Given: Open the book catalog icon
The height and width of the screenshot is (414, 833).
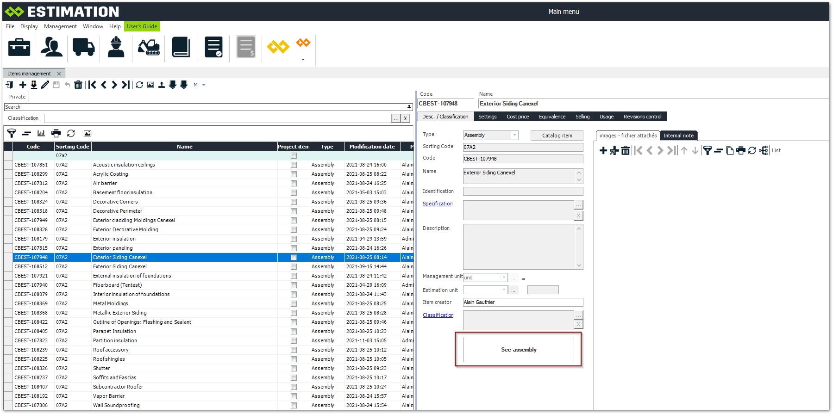Looking at the screenshot, I should tap(181, 47).
